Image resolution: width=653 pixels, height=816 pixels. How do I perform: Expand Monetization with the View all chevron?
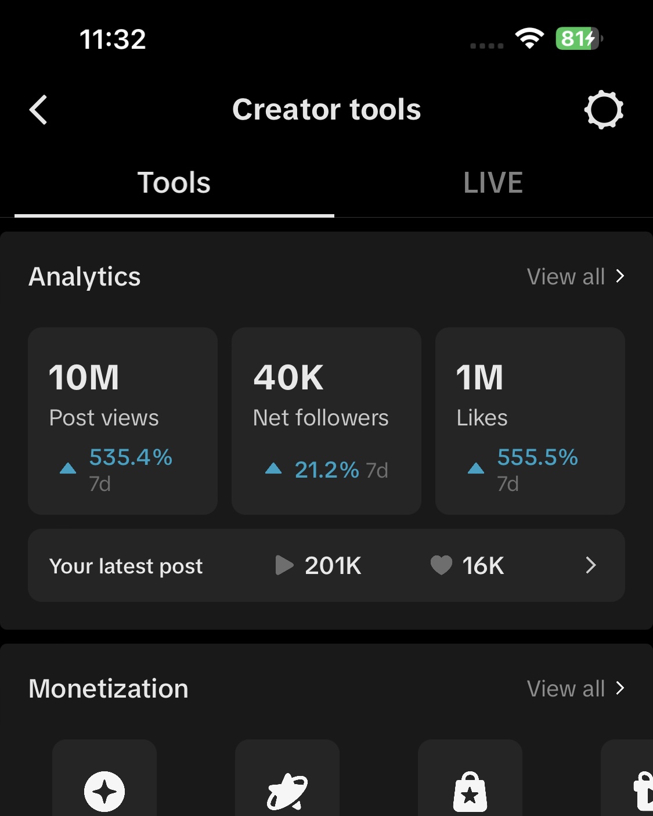pos(620,688)
